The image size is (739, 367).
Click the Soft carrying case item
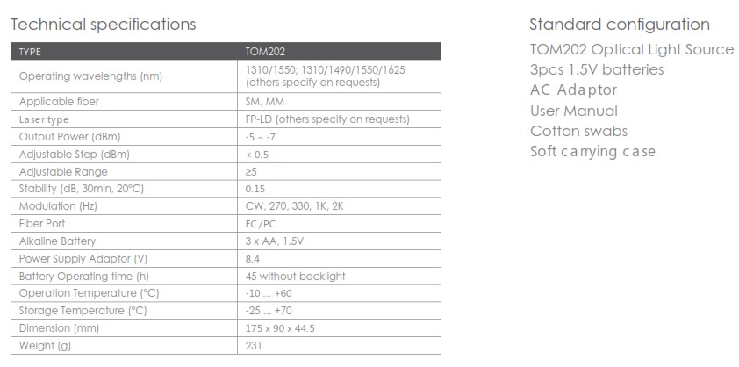pos(592,152)
